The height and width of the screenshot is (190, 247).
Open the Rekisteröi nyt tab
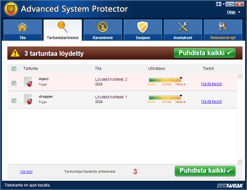[223, 30]
